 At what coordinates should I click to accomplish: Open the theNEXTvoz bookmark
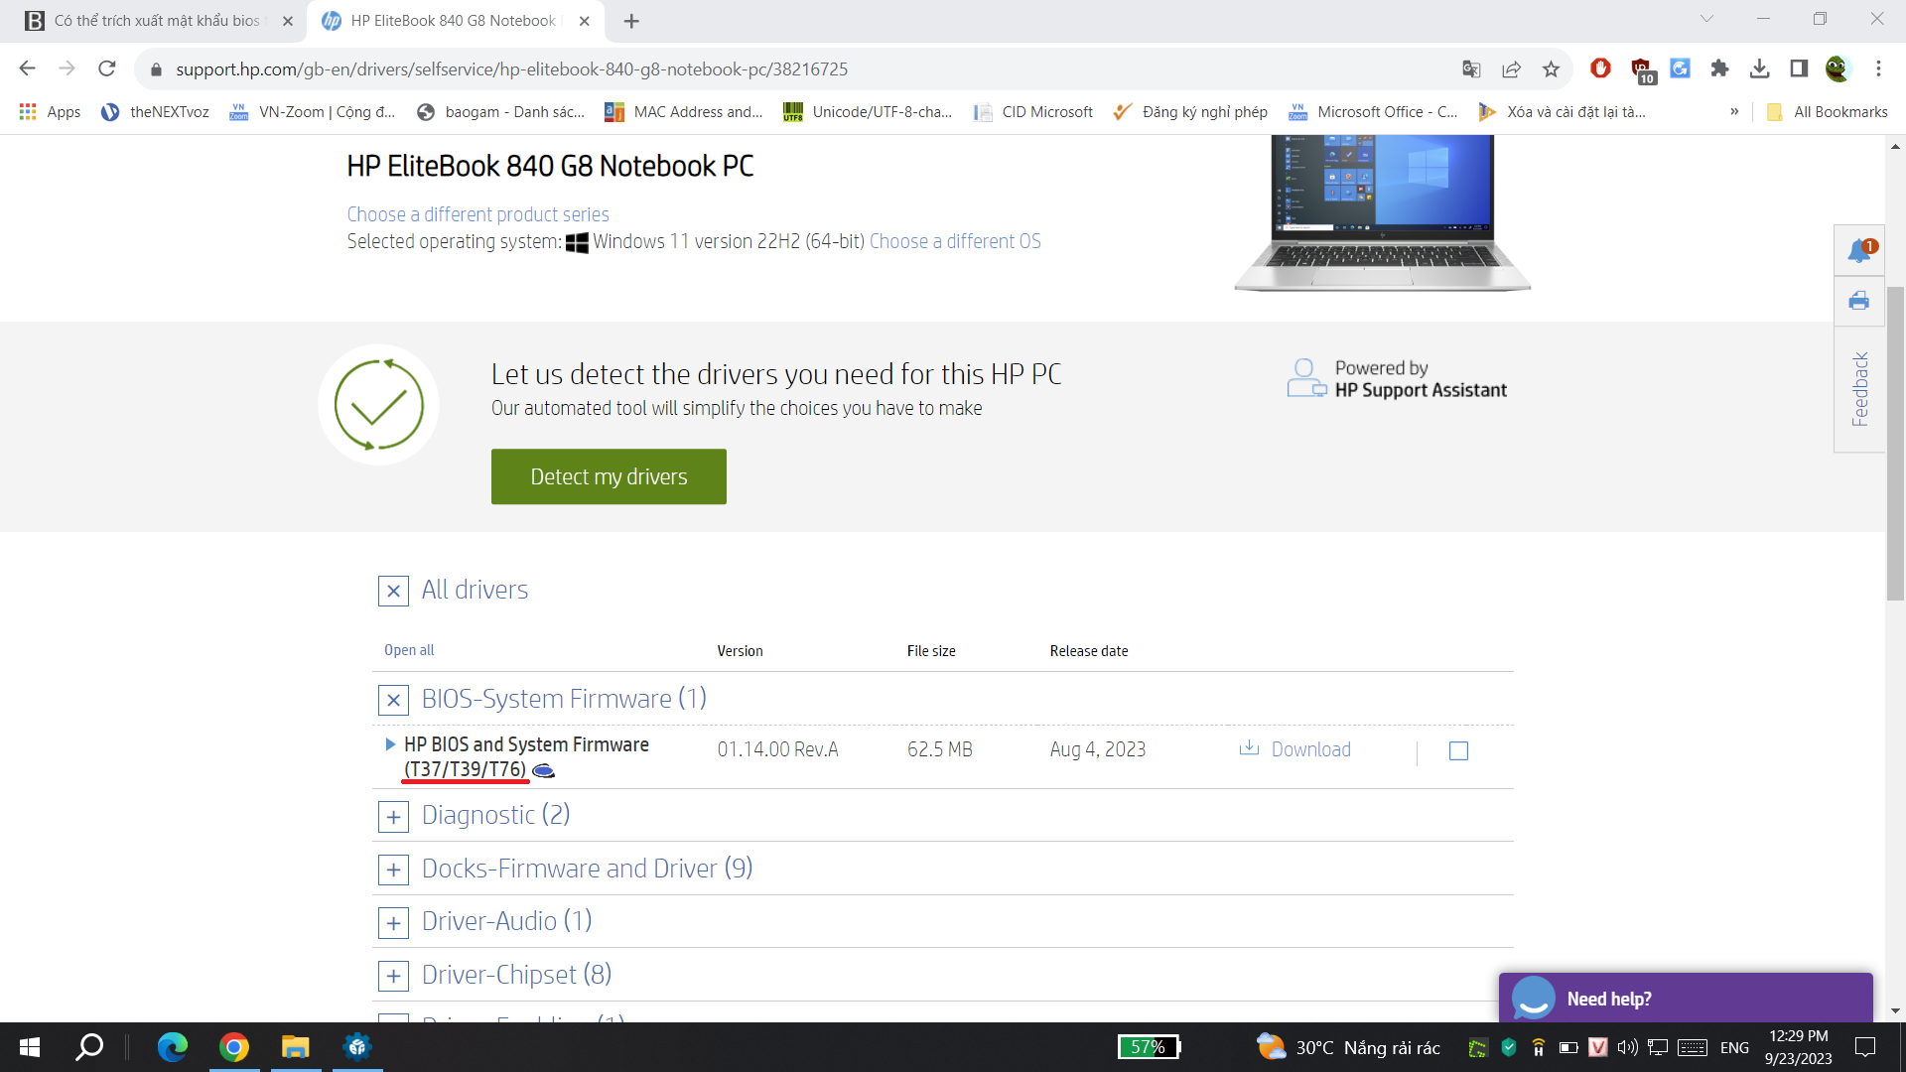point(156,112)
